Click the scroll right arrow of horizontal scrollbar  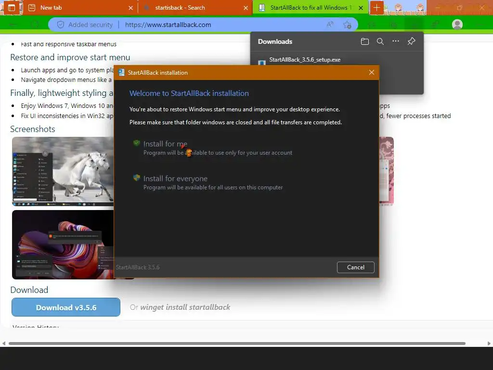(x=489, y=343)
